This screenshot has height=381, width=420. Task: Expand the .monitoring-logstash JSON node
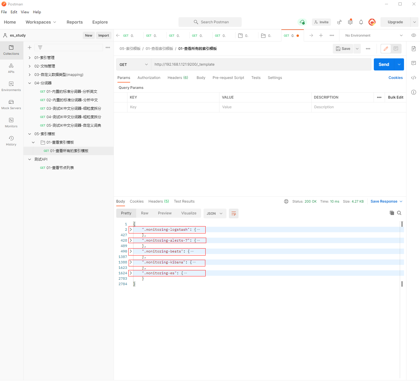pyautogui.click(x=131, y=230)
